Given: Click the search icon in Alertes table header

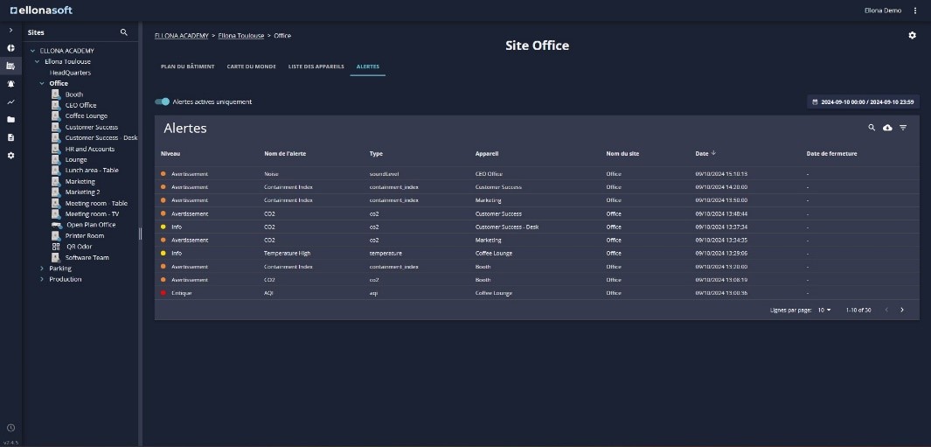Looking at the screenshot, I should [872, 128].
